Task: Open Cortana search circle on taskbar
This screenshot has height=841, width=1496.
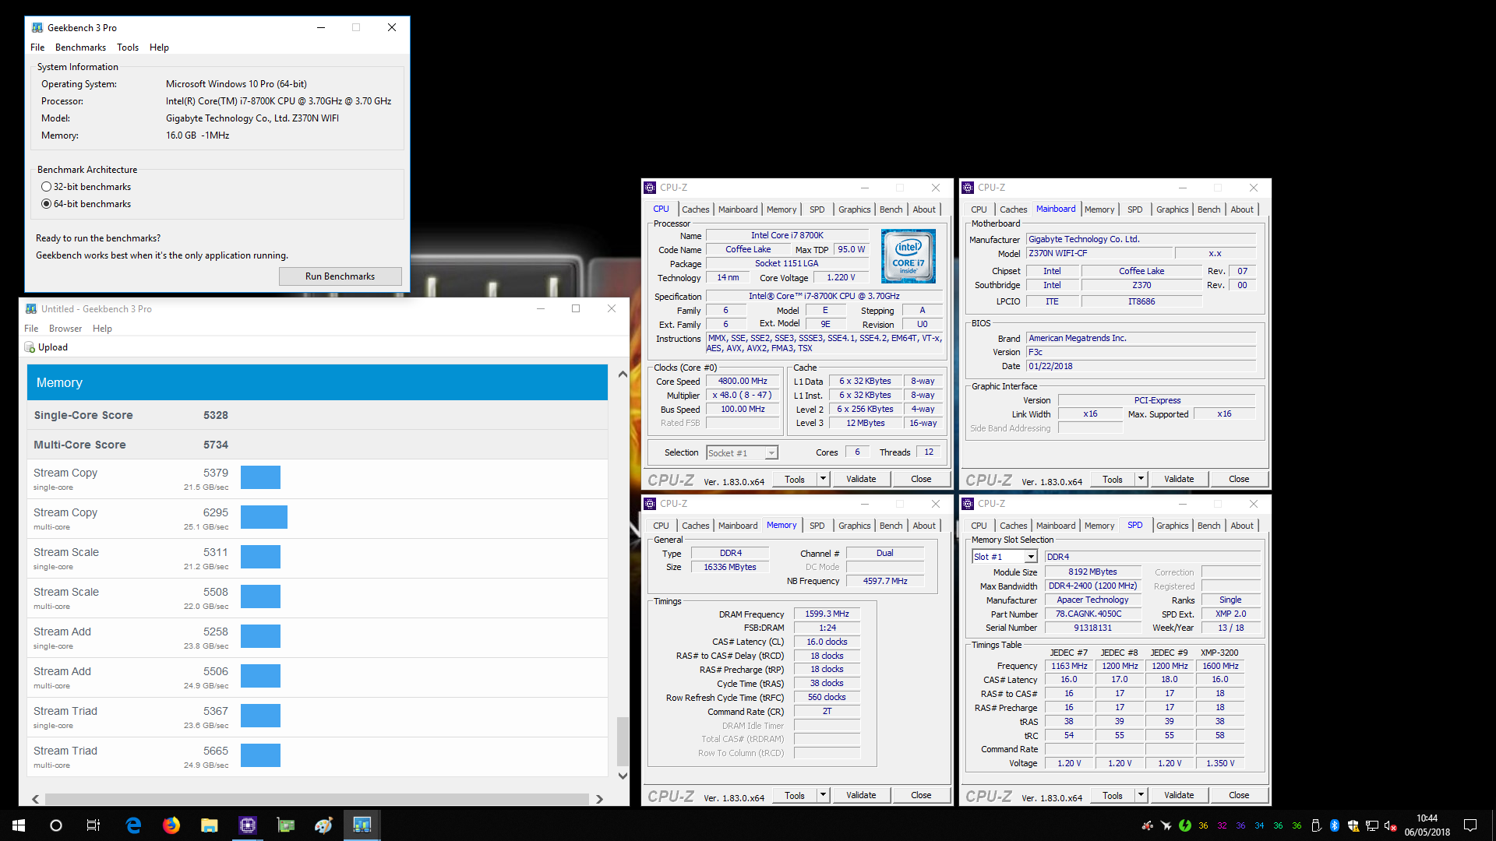Action: pos(56,825)
